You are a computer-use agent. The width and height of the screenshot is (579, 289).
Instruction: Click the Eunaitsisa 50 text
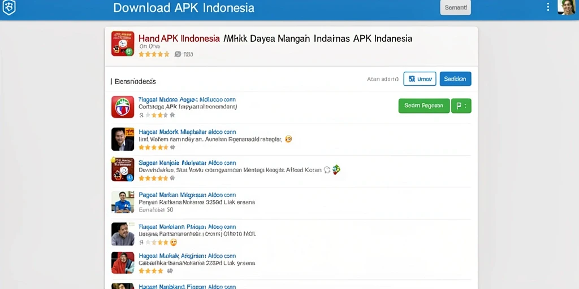(x=156, y=210)
